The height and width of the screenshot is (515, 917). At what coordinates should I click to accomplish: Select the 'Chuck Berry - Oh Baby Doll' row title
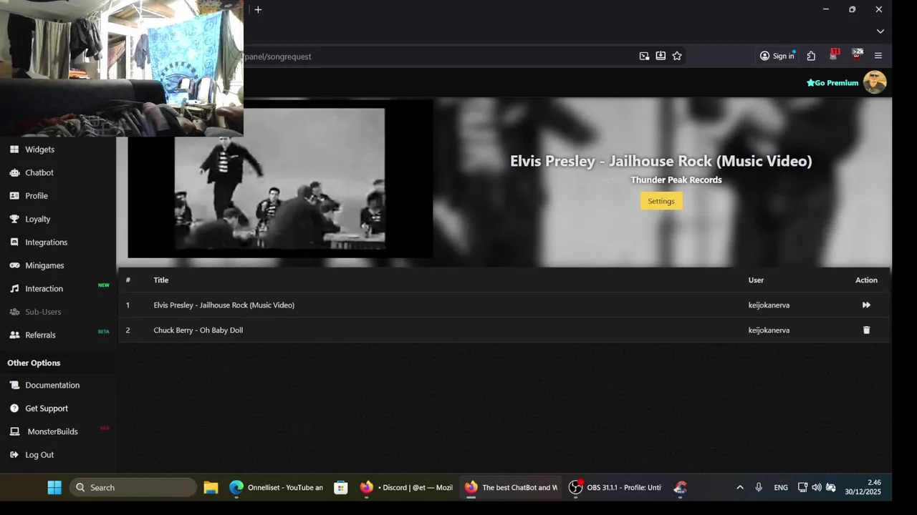198,330
